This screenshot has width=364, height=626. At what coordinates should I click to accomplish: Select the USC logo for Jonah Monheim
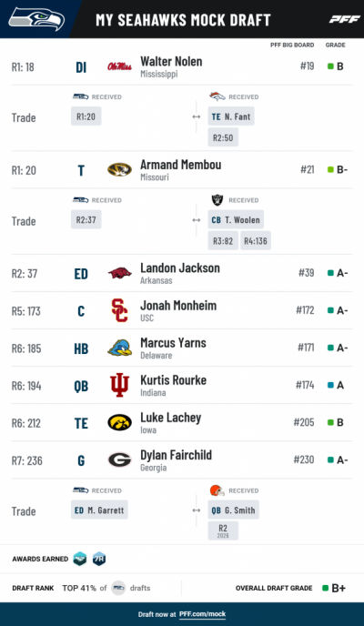coord(120,310)
